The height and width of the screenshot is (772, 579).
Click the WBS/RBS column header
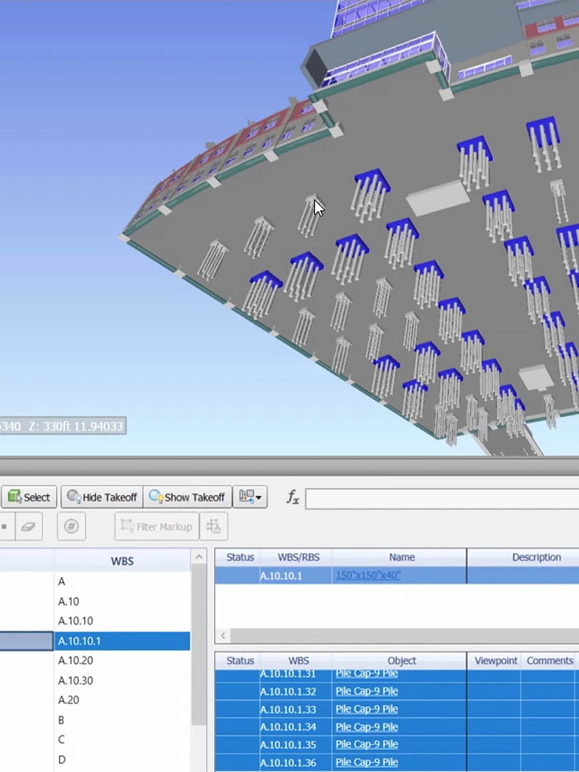coord(298,557)
